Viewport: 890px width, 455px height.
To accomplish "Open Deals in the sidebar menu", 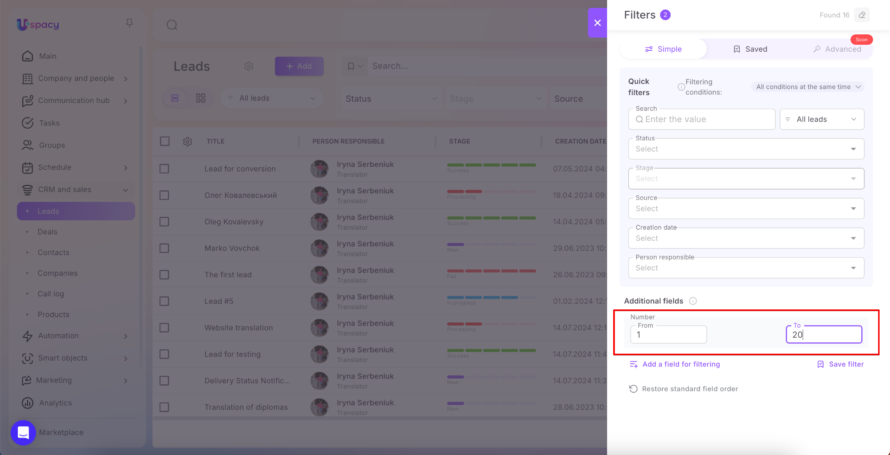I will pyautogui.click(x=47, y=232).
